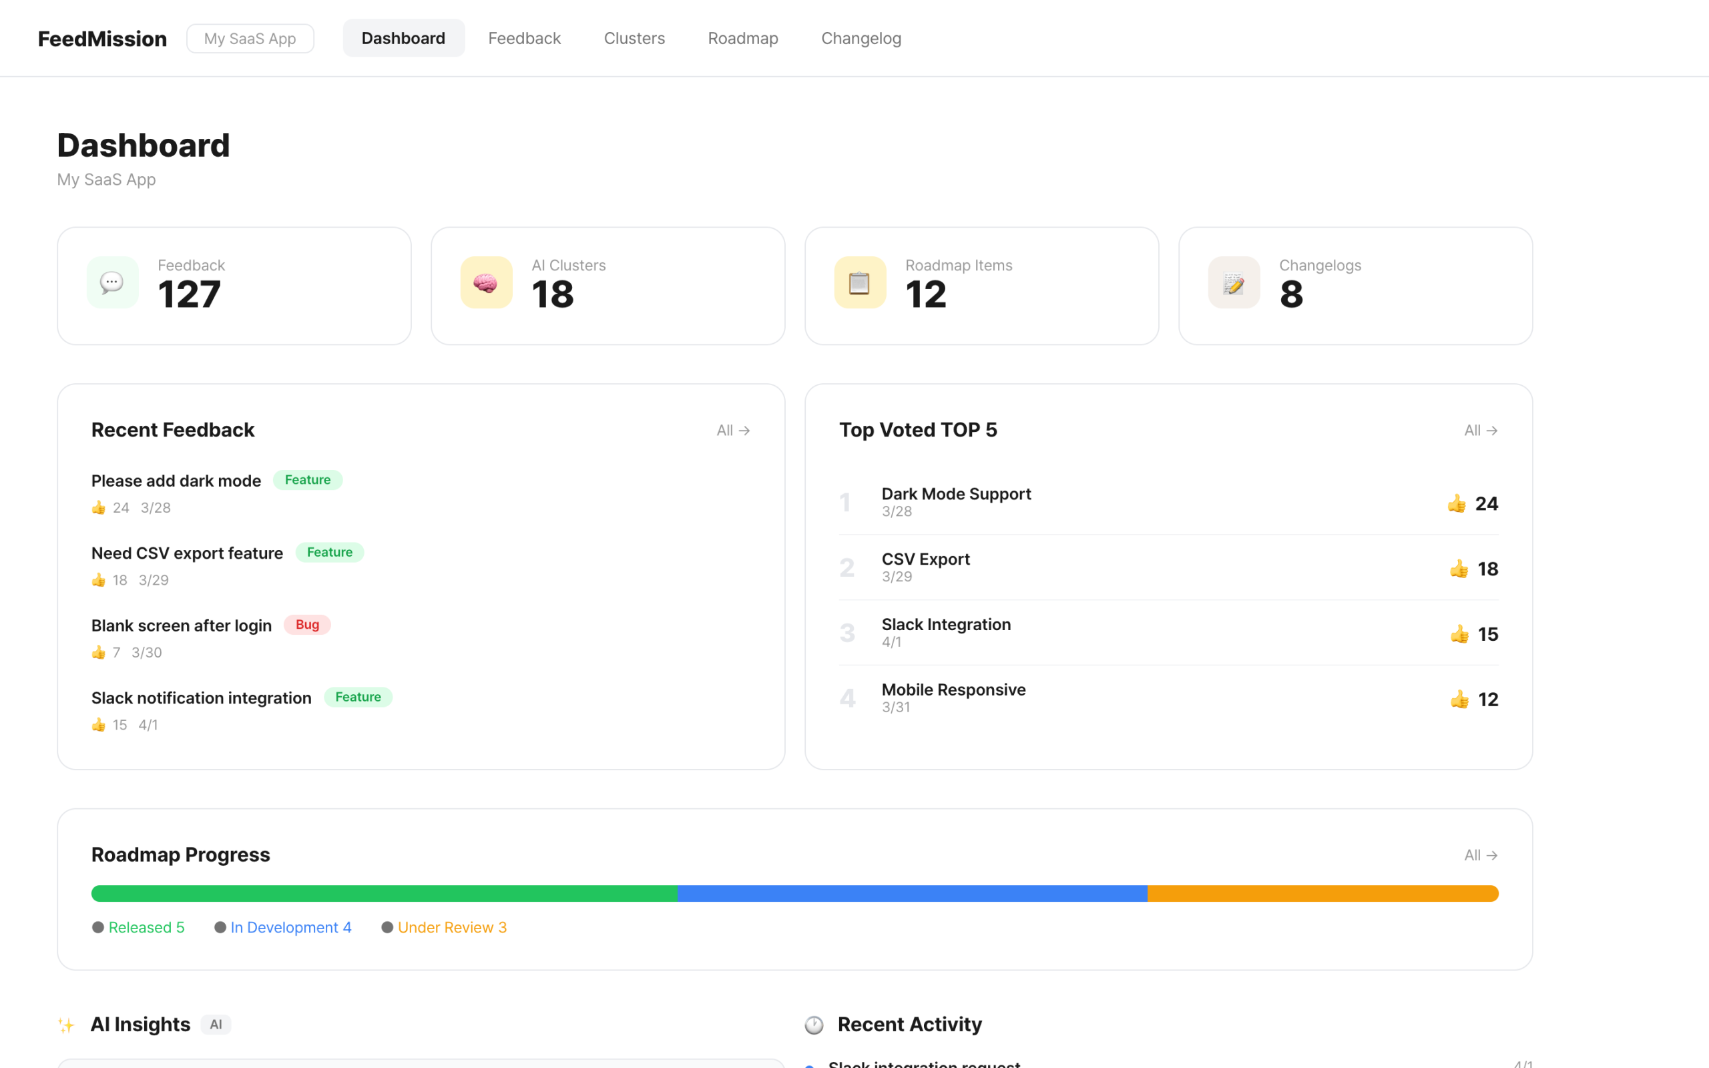
Task: Click the sparkle icon next to AI Insights
Action: pyautogui.click(x=67, y=1024)
